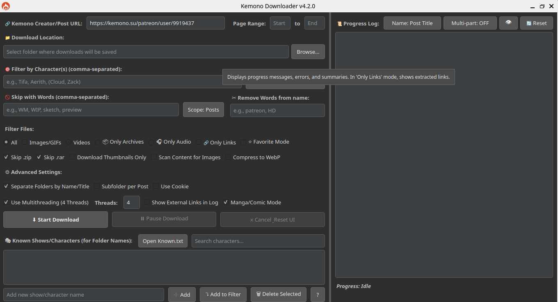Switch the Name: Post Title naming mode

pos(412,23)
